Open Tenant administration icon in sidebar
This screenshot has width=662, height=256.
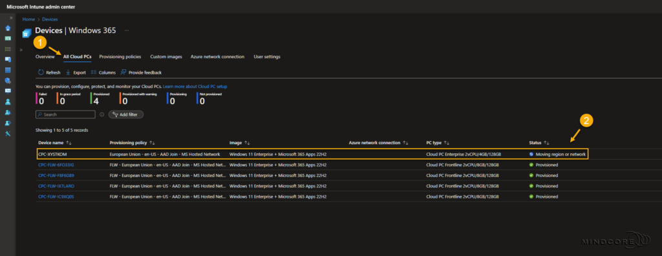point(8,123)
